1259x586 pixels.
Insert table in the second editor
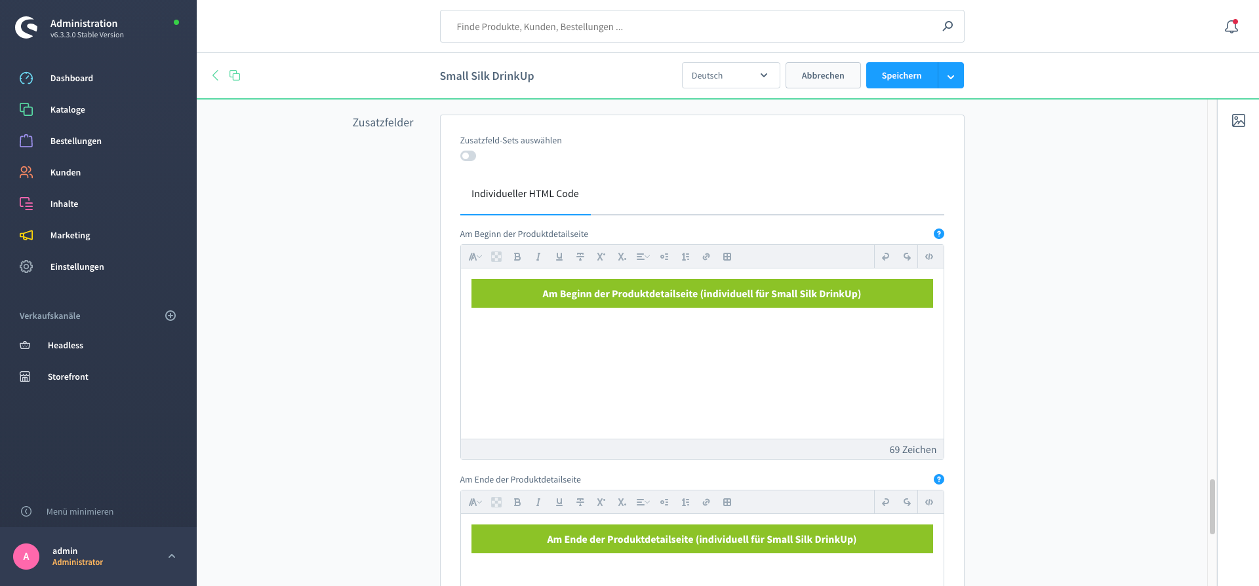click(727, 502)
